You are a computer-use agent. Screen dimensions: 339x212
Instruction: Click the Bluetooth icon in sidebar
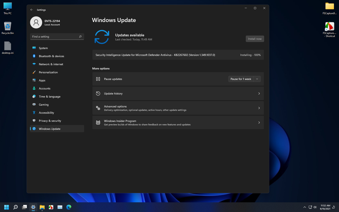[34, 56]
